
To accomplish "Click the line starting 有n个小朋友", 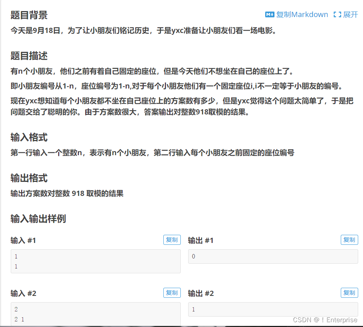I will (x=152, y=71).
